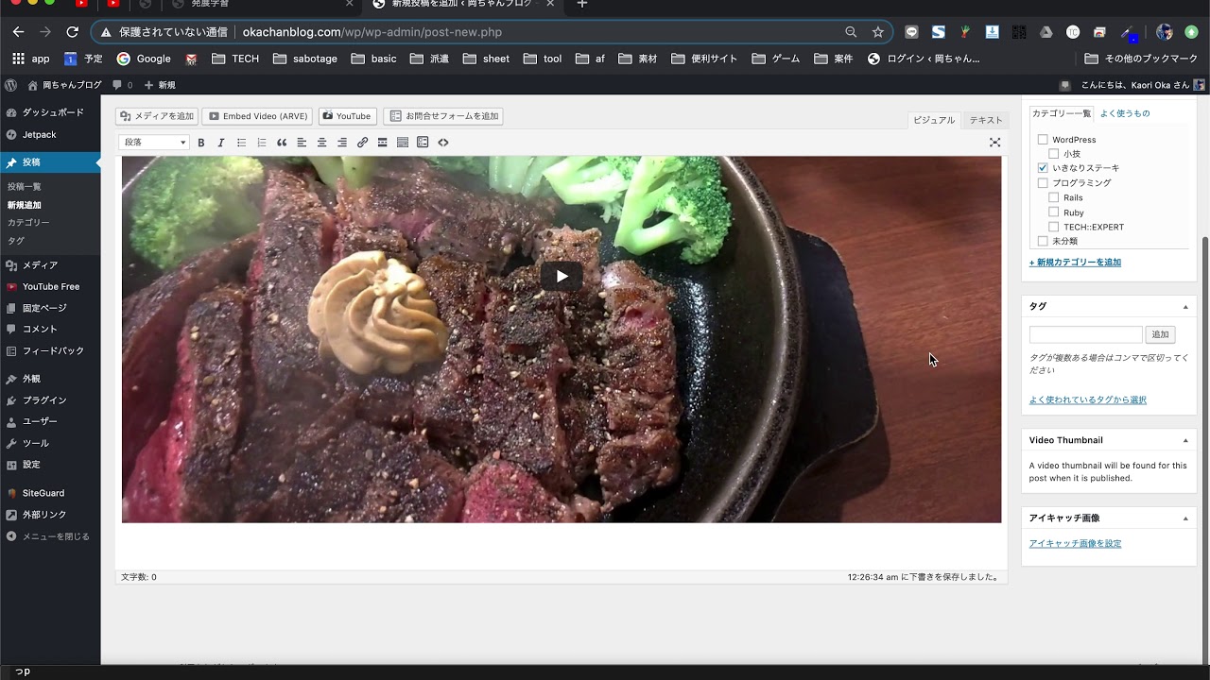Insert a blockquote with the quote icon
1210x680 pixels.
tap(282, 143)
